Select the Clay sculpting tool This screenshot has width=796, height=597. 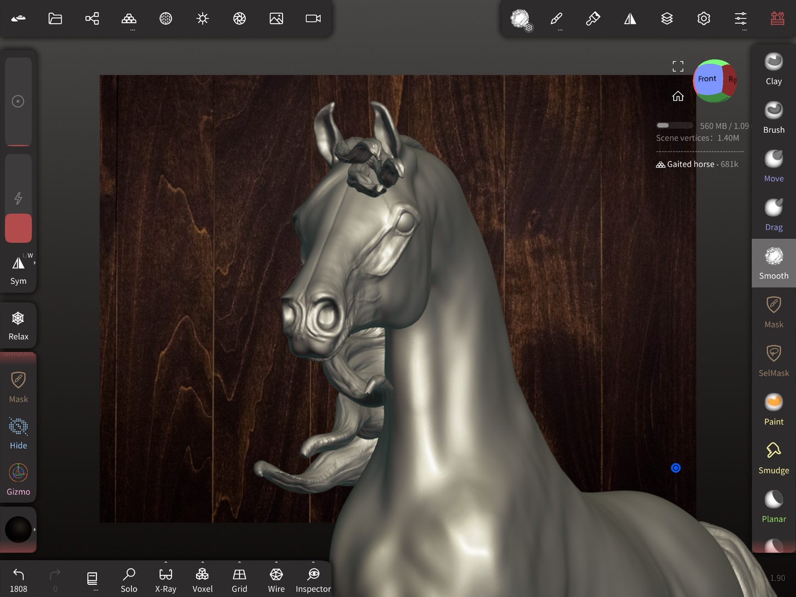click(773, 69)
